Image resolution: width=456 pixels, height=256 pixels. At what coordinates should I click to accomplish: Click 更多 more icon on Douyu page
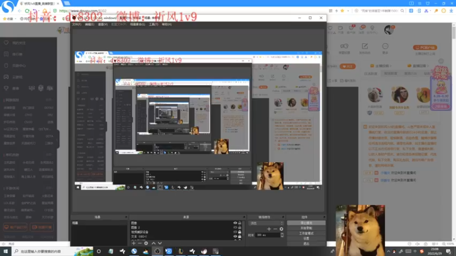click(x=385, y=47)
